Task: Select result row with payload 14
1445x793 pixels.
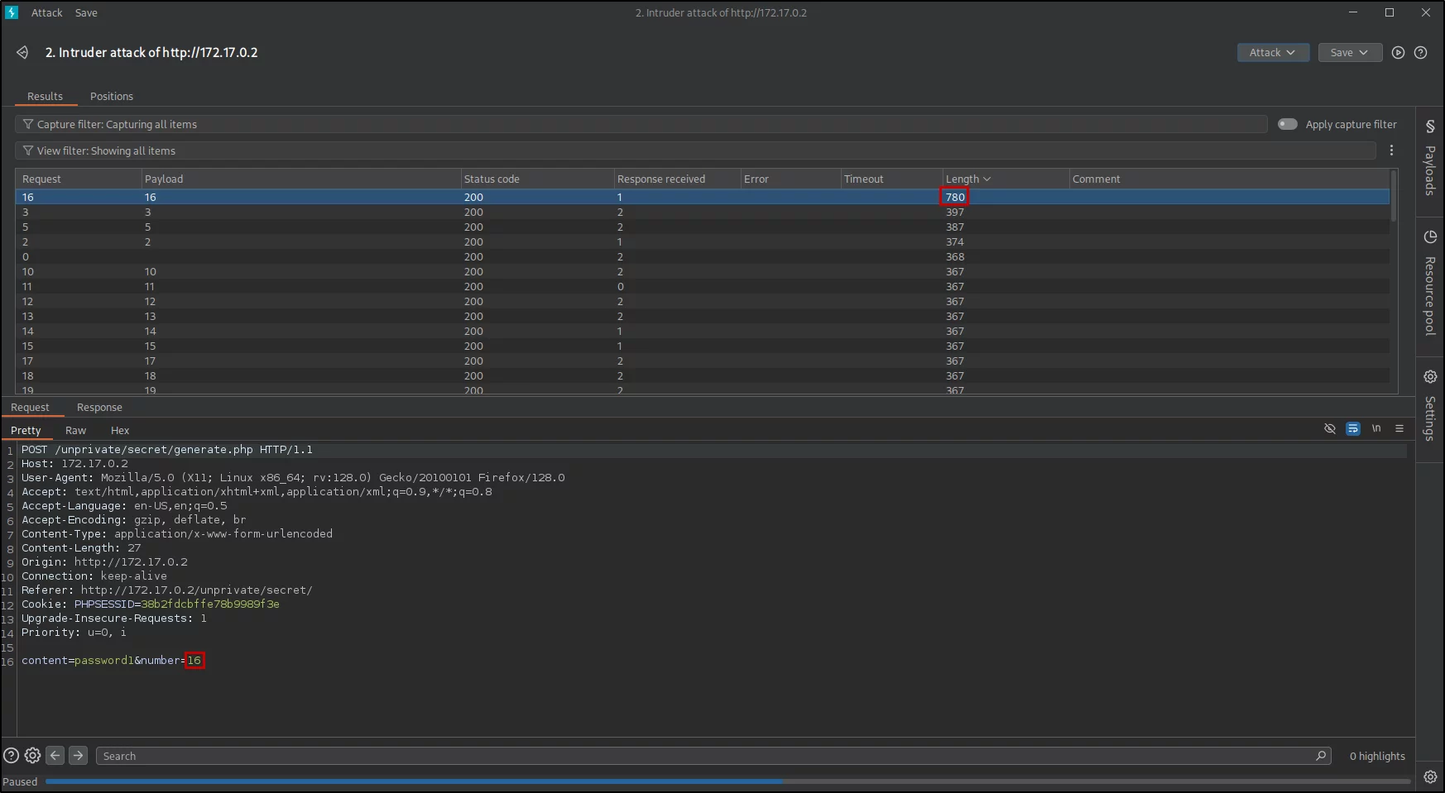Action: tap(703, 331)
